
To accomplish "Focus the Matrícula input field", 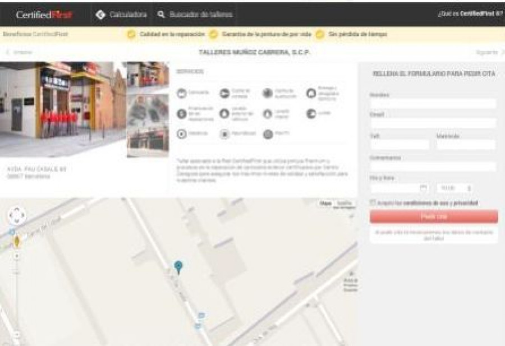I will (x=466, y=145).
